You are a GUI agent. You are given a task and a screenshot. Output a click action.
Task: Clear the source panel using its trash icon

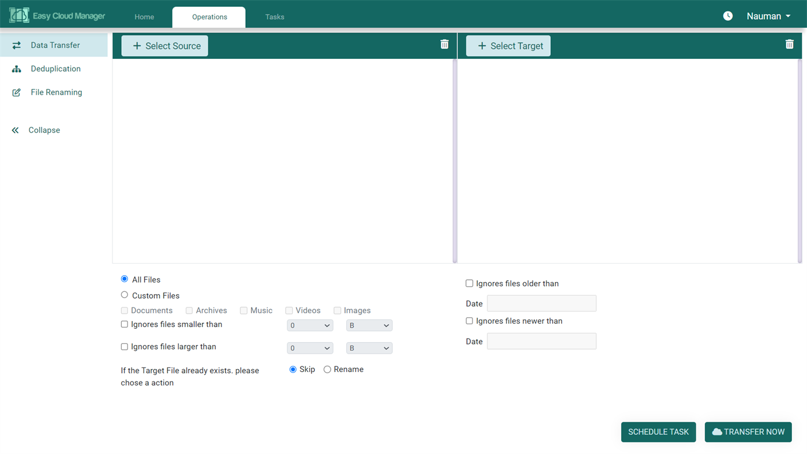click(444, 44)
